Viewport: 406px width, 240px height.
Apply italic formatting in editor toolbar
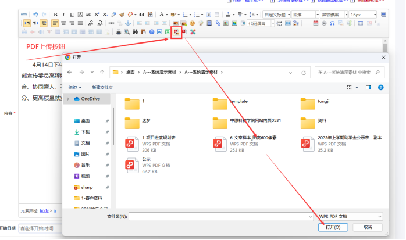pyautogui.click(x=63, y=15)
